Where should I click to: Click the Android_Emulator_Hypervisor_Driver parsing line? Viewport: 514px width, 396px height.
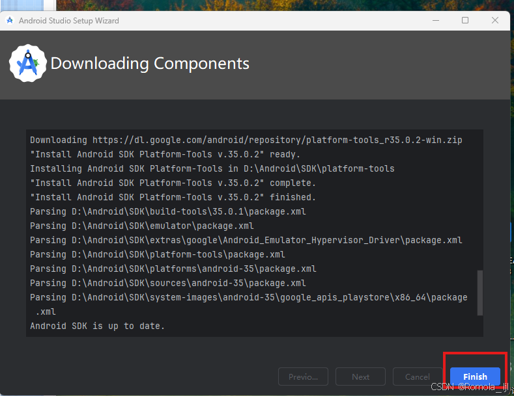pos(246,240)
